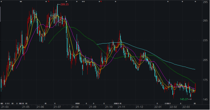The height and width of the screenshot is (110, 210).
Task: Click the 235 price axis label
Action: pos(205,40)
